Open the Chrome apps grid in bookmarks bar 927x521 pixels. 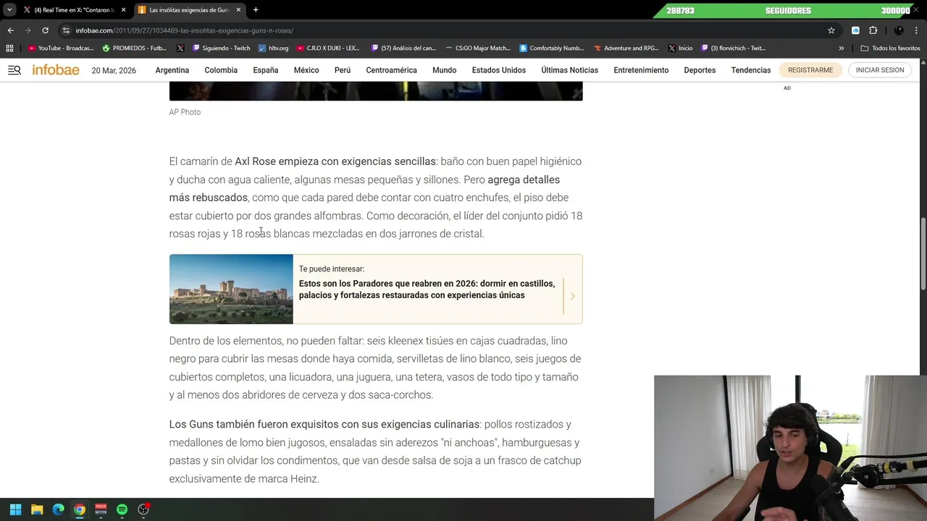pyautogui.click(x=9, y=48)
